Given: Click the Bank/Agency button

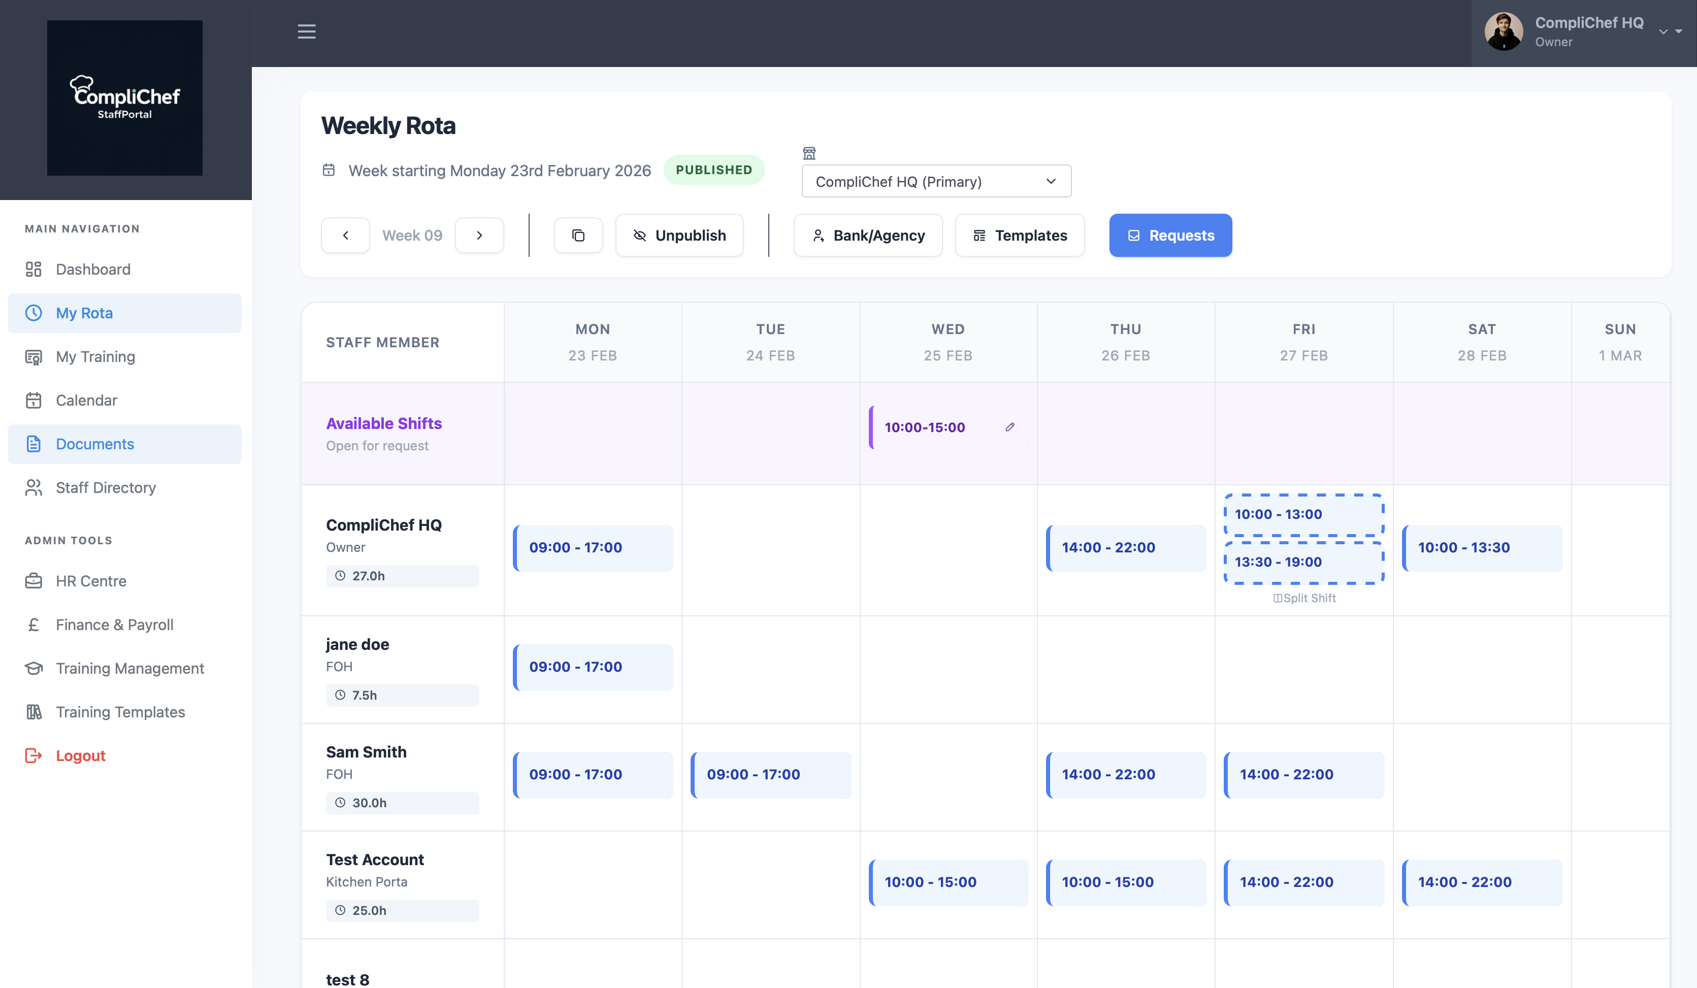Looking at the screenshot, I should pyautogui.click(x=867, y=235).
